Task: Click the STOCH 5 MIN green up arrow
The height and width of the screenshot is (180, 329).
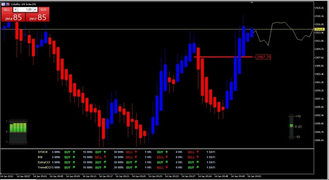Action: coord(74,152)
